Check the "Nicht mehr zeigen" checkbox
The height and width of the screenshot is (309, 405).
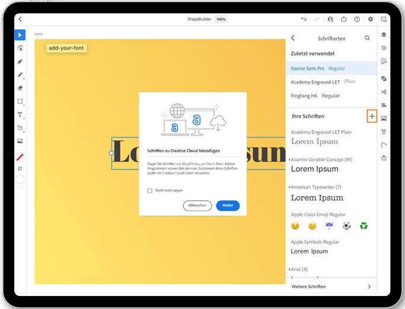point(149,191)
